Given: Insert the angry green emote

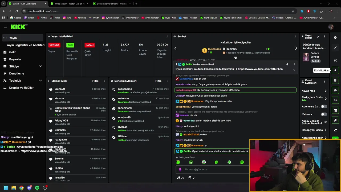Looking at the screenshot, I should [191, 162].
